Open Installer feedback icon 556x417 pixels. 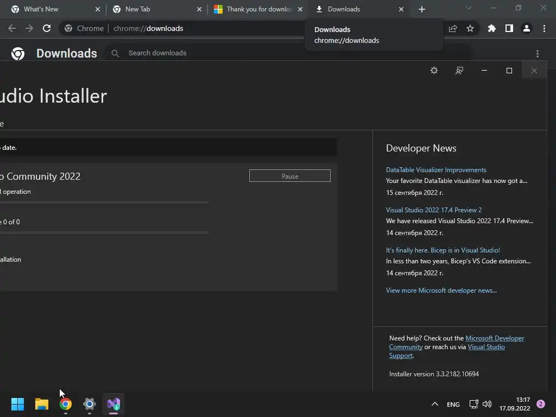pyautogui.click(x=459, y=71)
